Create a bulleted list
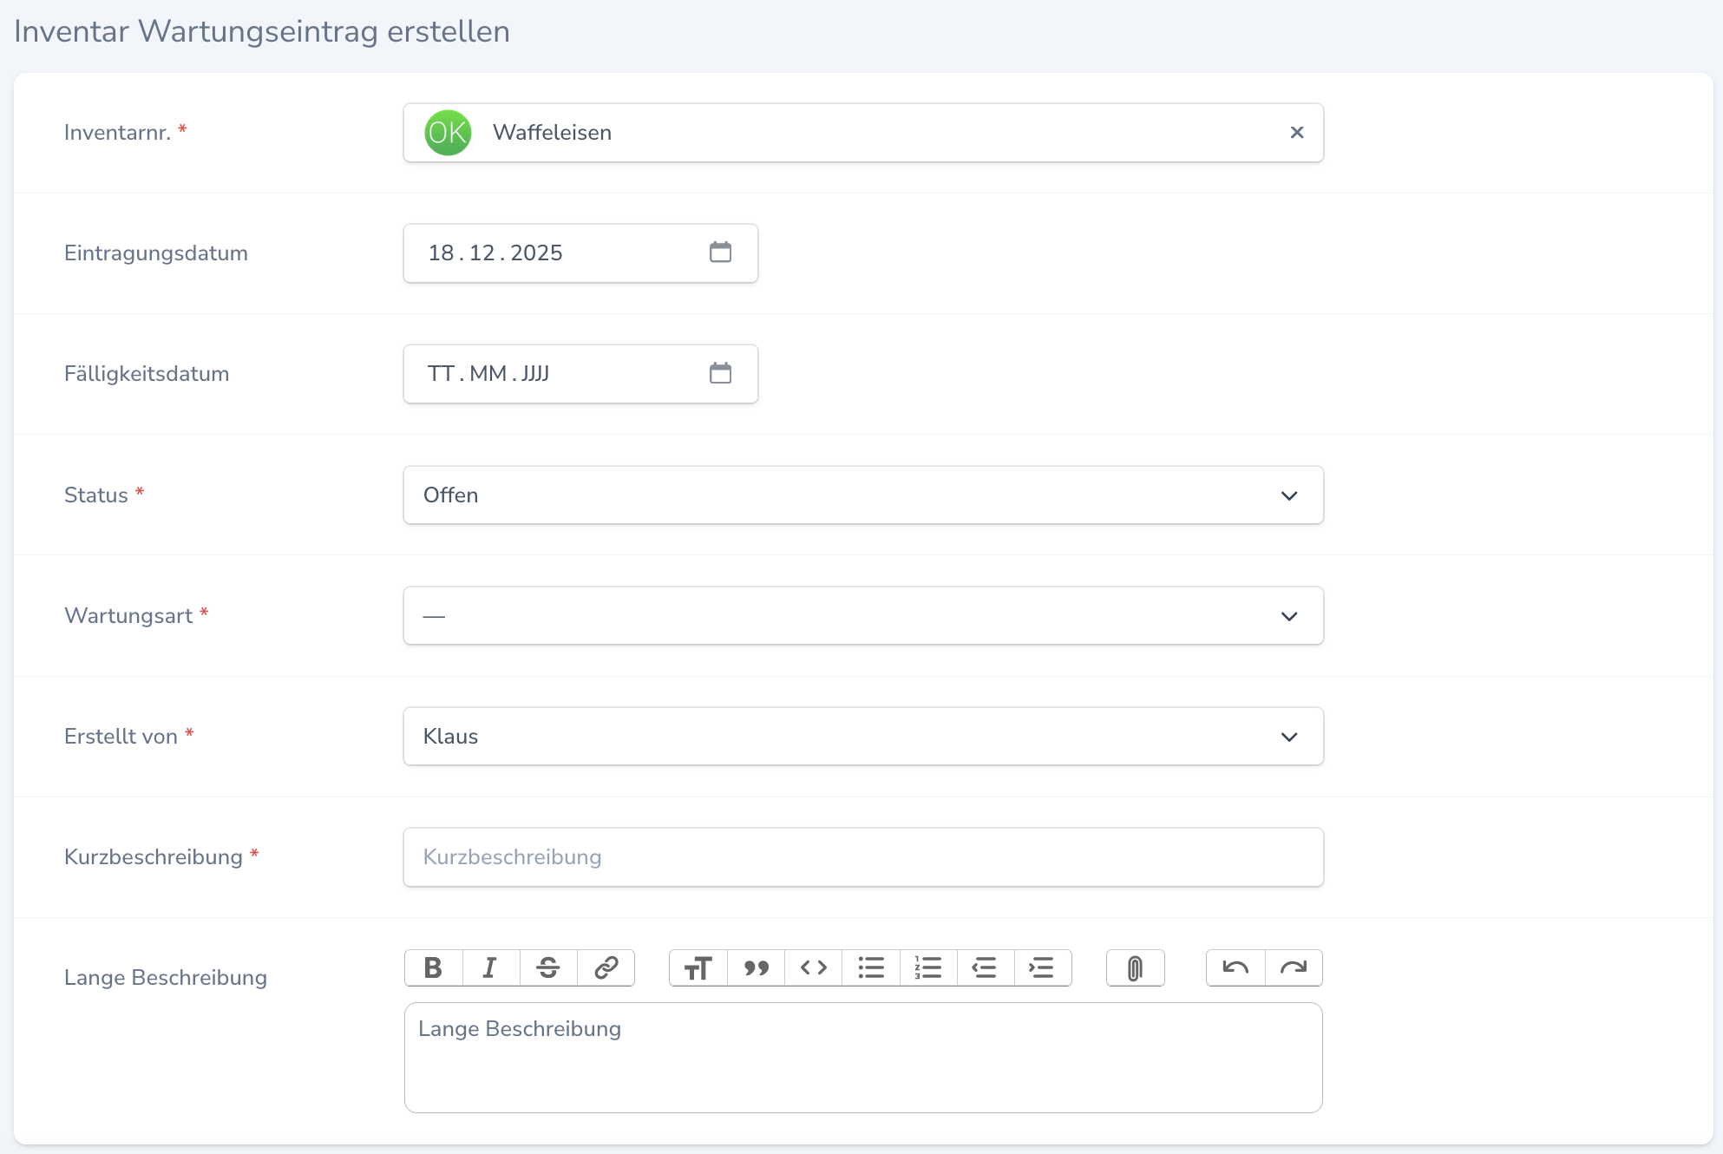Viewport: 1723px width, 1154px height. [x=871, y=967]
